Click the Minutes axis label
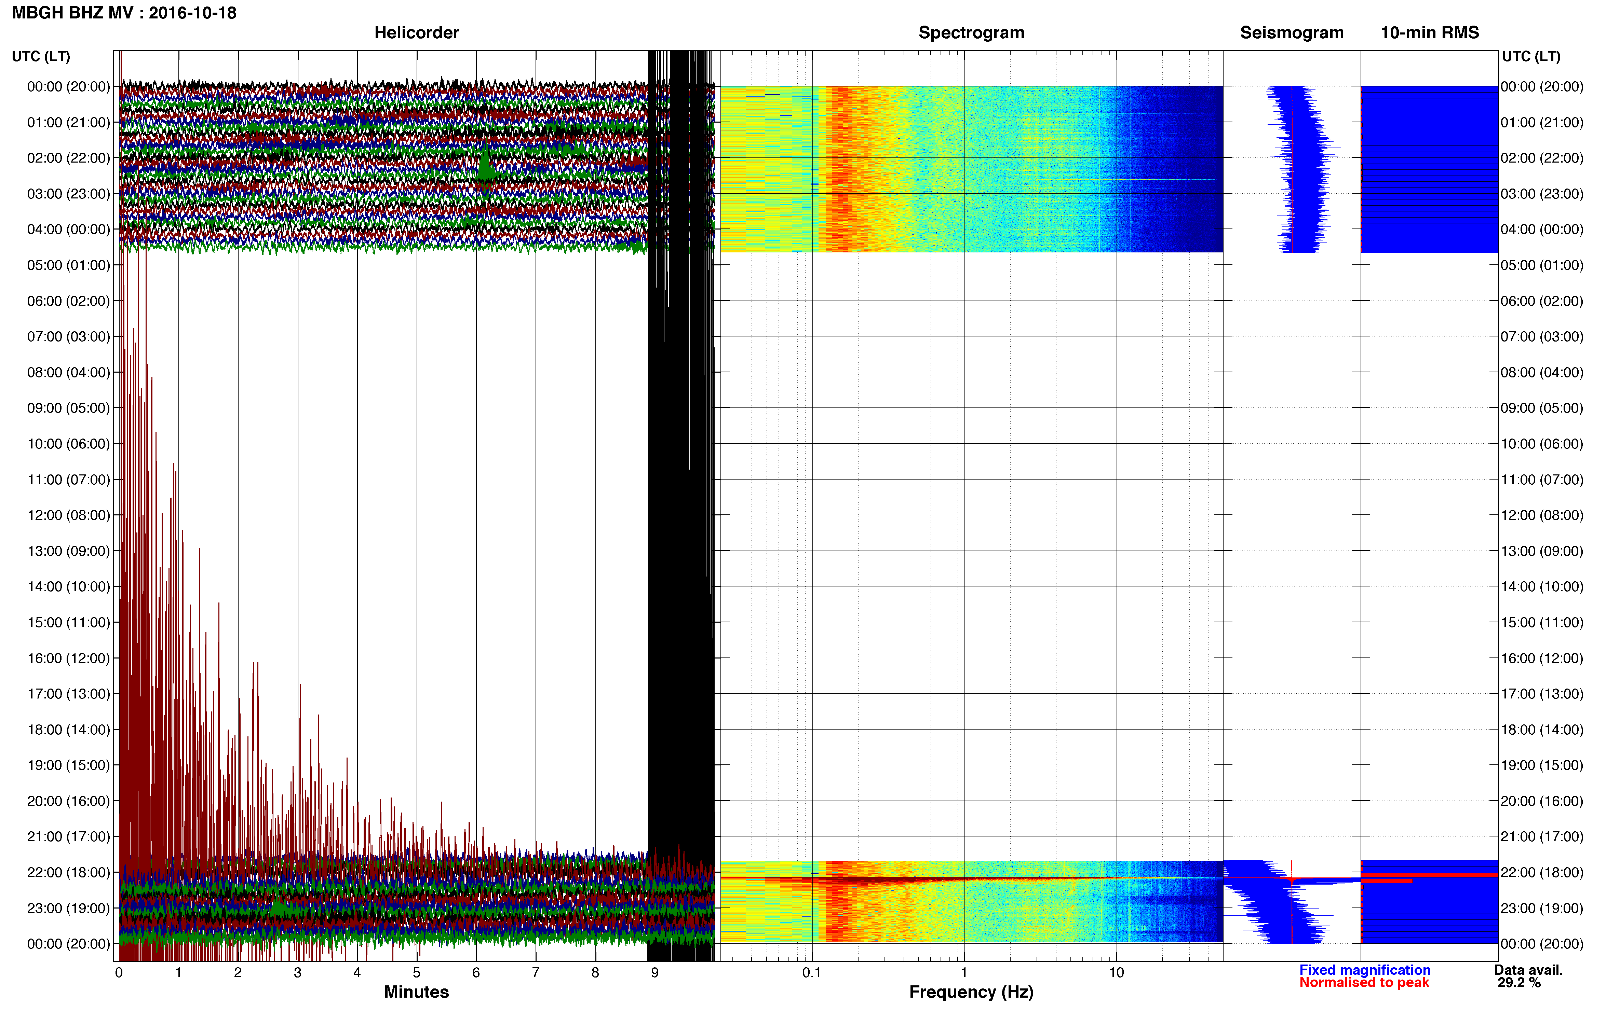The image size is (1620, 1012). [x=416, y=992]
